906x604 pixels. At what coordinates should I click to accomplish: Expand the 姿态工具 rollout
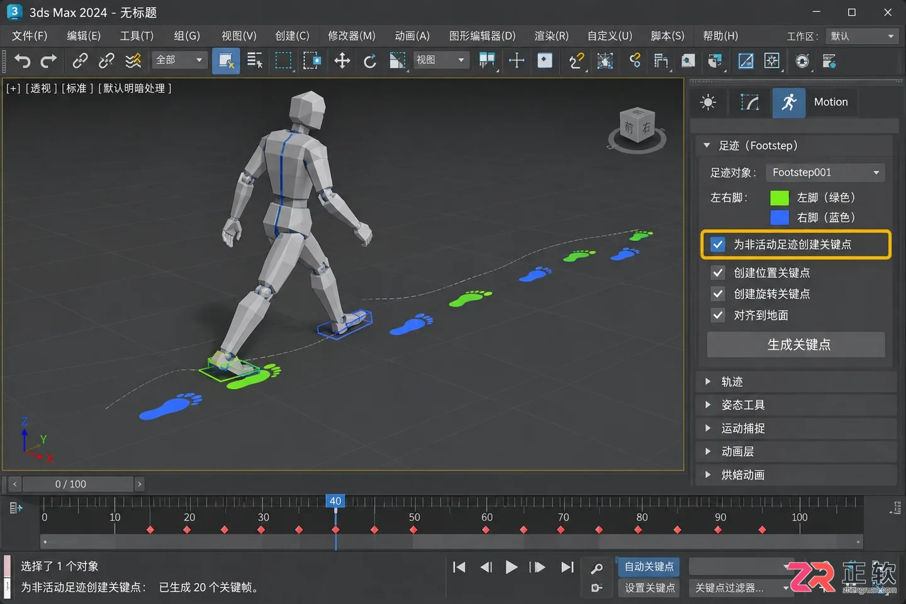click(796, 405)
